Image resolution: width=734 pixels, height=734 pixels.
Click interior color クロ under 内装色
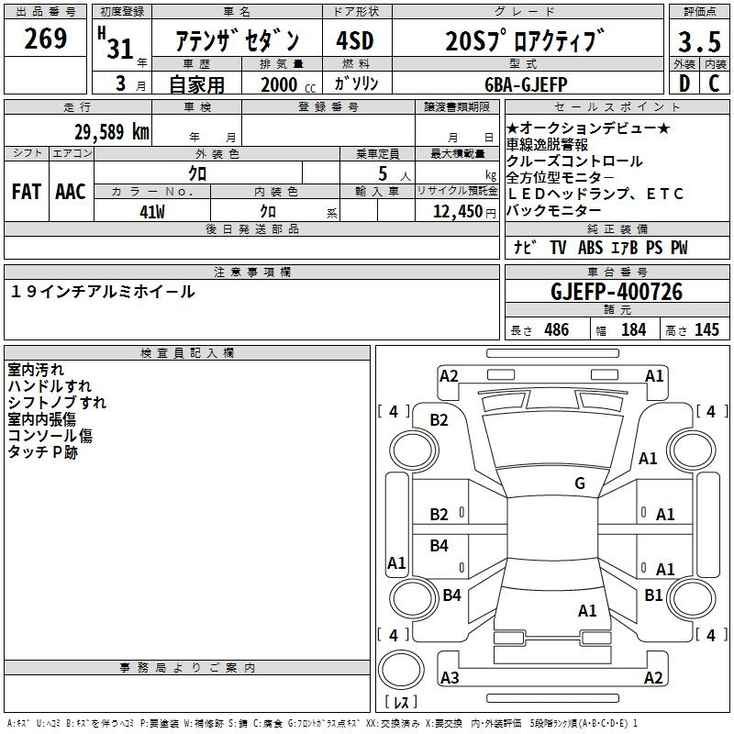coord(268,212)
